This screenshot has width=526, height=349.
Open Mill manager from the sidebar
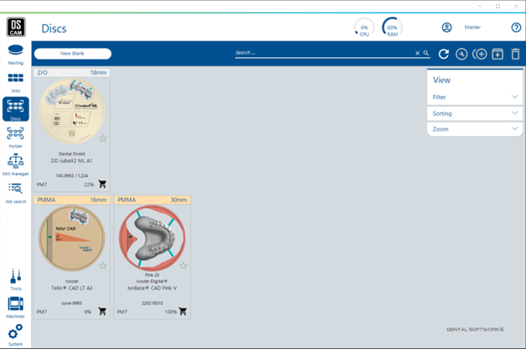[15, 164]
